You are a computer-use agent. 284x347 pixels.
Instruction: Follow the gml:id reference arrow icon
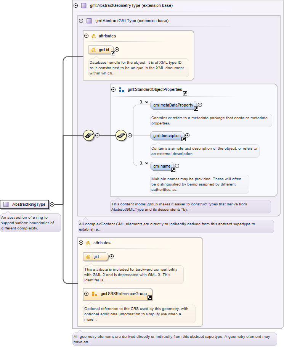pos(113,53)
